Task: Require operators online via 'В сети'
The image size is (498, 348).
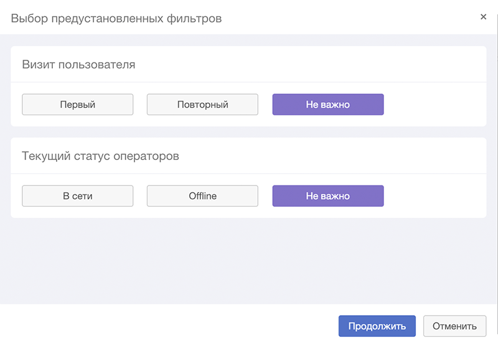Action: click(77, 196)
